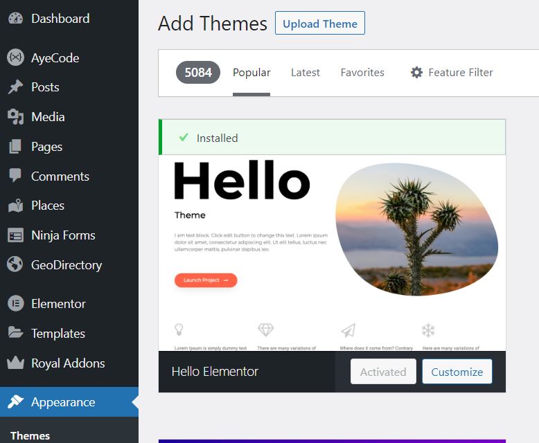Image resolution: width=539 pixels, height=443 pixels.
Task: Click the Media camera-music icon
Action: pyautogui.click(x=15, y=117)
